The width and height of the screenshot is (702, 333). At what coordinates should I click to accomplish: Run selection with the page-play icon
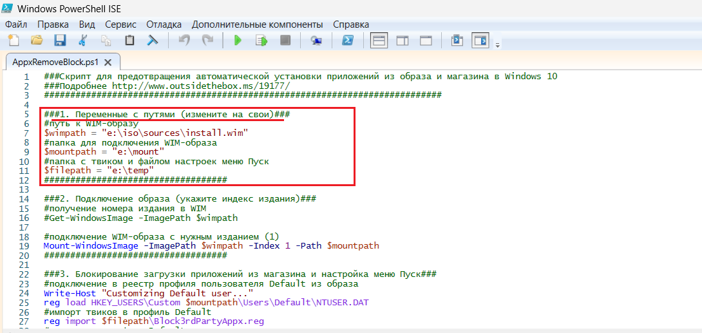point(261,41)
